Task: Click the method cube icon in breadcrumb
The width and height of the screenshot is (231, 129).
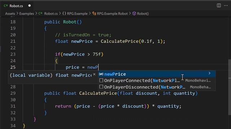Action: (134, 14)
